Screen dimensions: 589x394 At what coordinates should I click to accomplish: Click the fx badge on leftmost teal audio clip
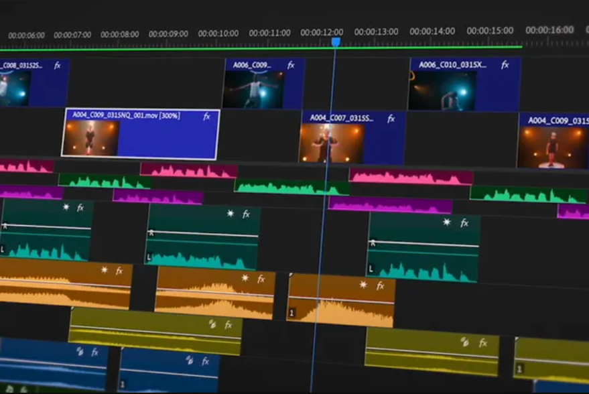tap(80, 208)
